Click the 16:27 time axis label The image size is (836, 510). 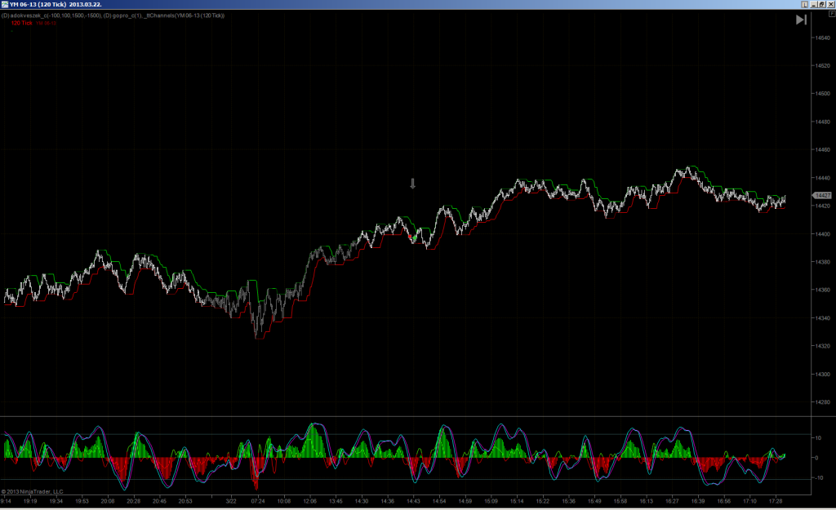(x=672, y=501)
